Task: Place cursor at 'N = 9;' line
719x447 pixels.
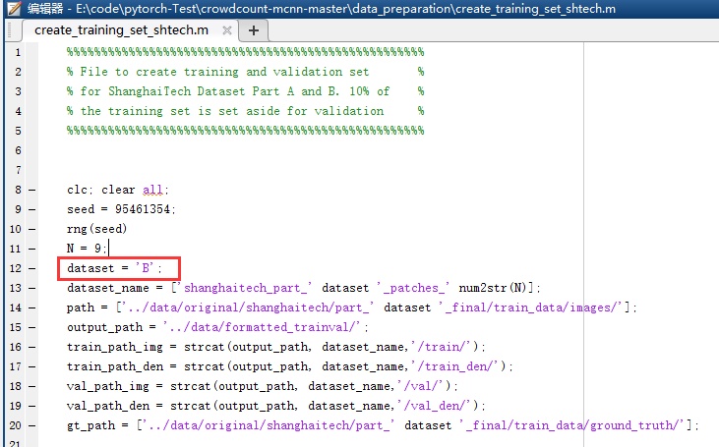Action: pyautogui.click(x=87, y=249)
